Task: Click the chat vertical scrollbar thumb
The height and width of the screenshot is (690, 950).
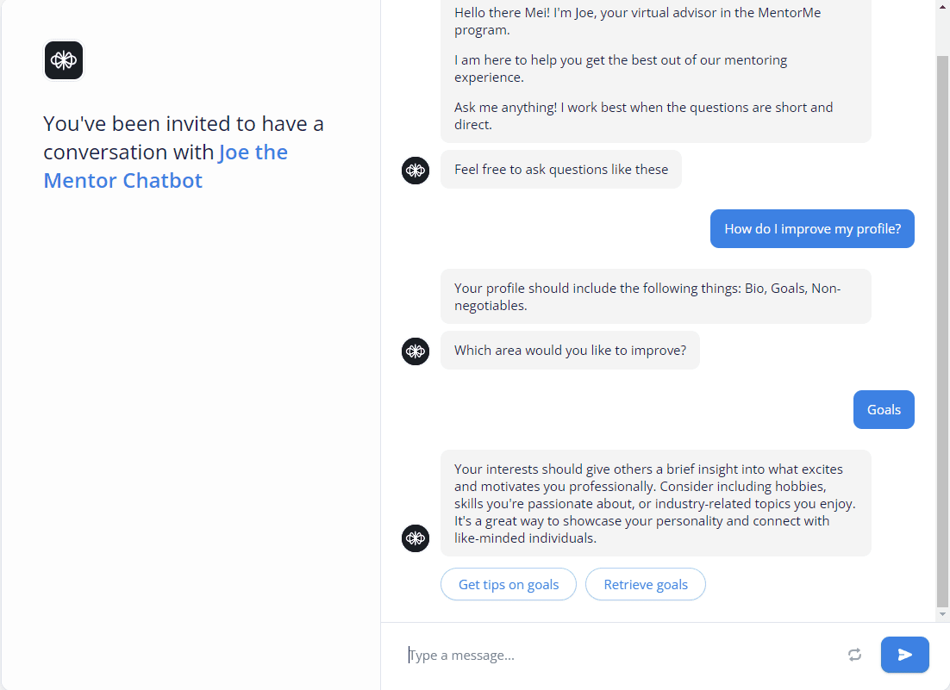Action: pos(942,331)
